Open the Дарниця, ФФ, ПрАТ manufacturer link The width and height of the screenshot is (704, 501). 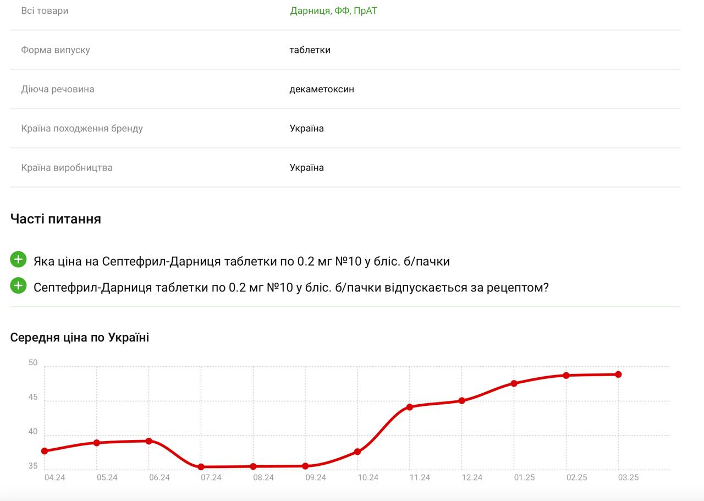pos(333,11)
